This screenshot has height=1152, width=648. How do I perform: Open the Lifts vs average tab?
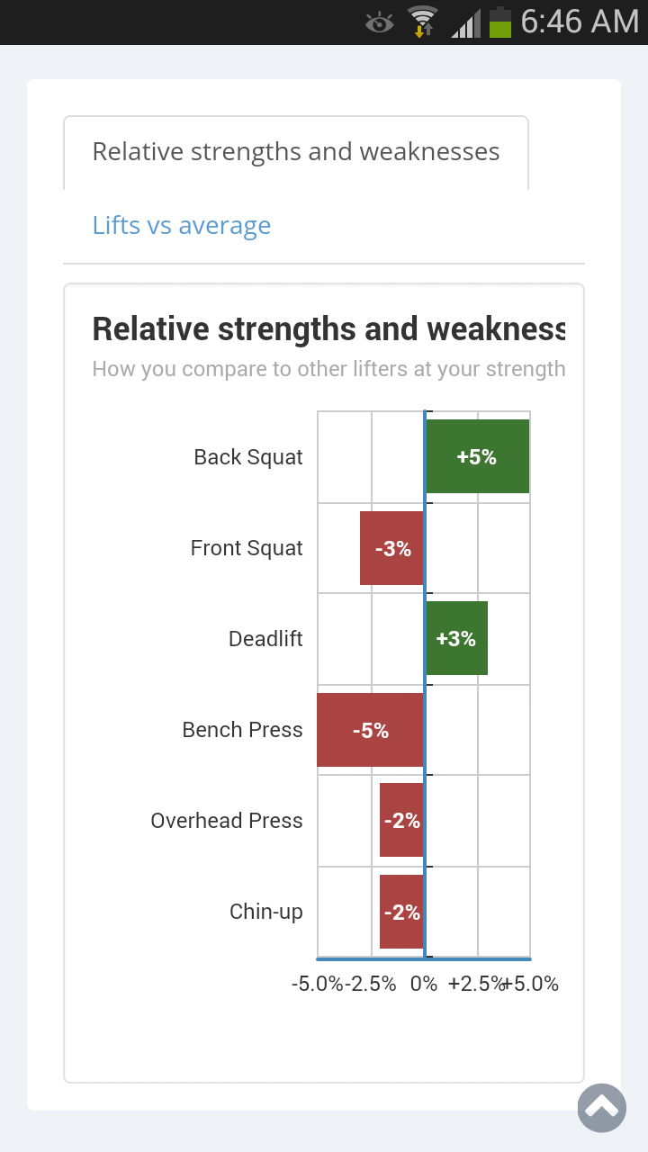click(x=182, y=225)
